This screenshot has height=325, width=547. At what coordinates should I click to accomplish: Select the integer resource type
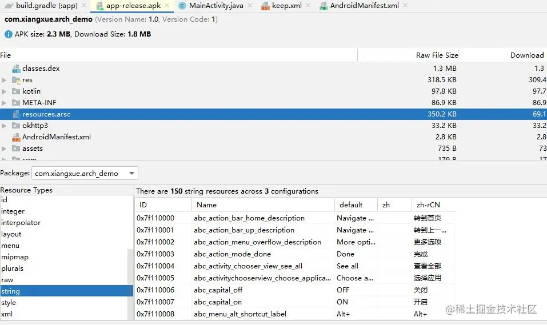(x=64, y=211)
